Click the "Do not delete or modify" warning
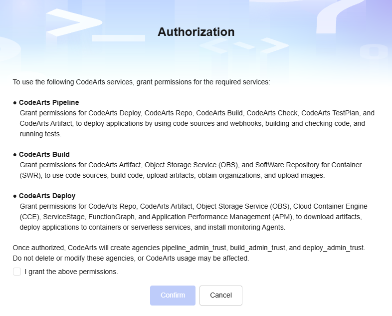The height and width of the screenshot is (316, 392). (131, 258)
